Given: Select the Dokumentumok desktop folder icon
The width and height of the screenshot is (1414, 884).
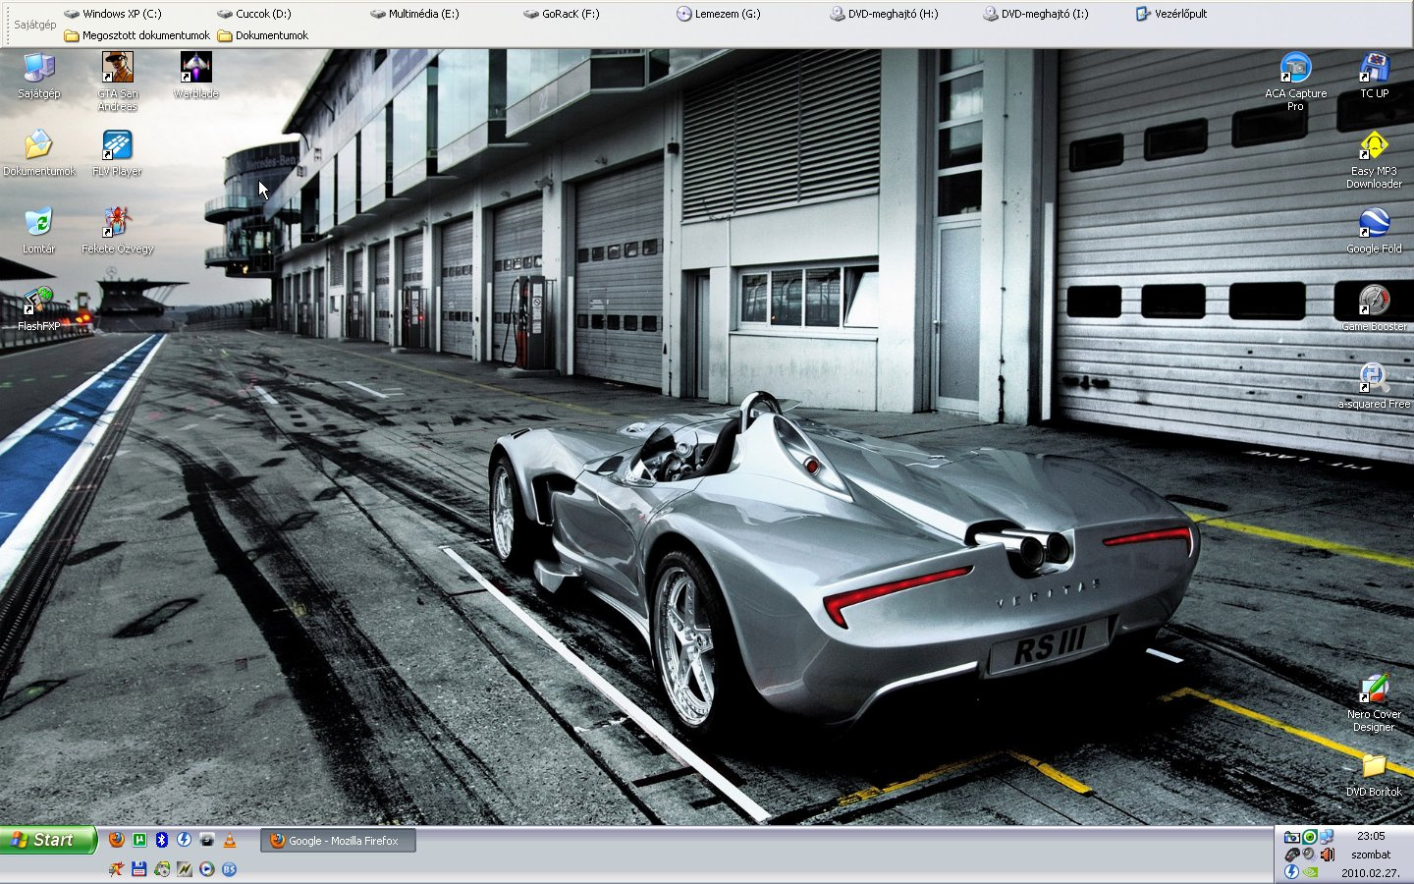Looking at the screenshot, I should pos(38,153).
